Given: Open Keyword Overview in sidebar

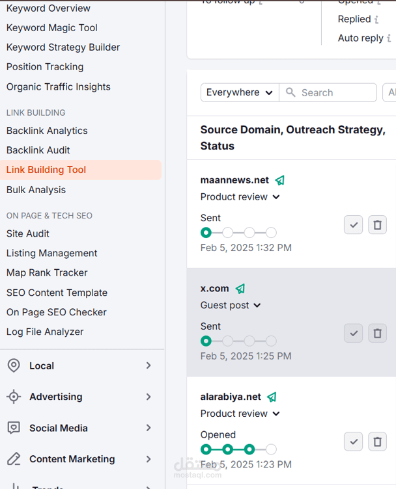Looking at the screenshot, I should point(48,8).
